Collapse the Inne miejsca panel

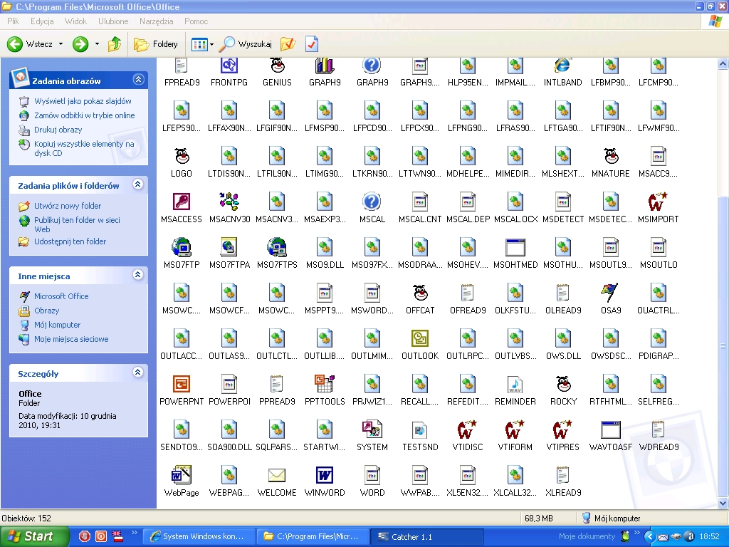(x=137, y=275)
